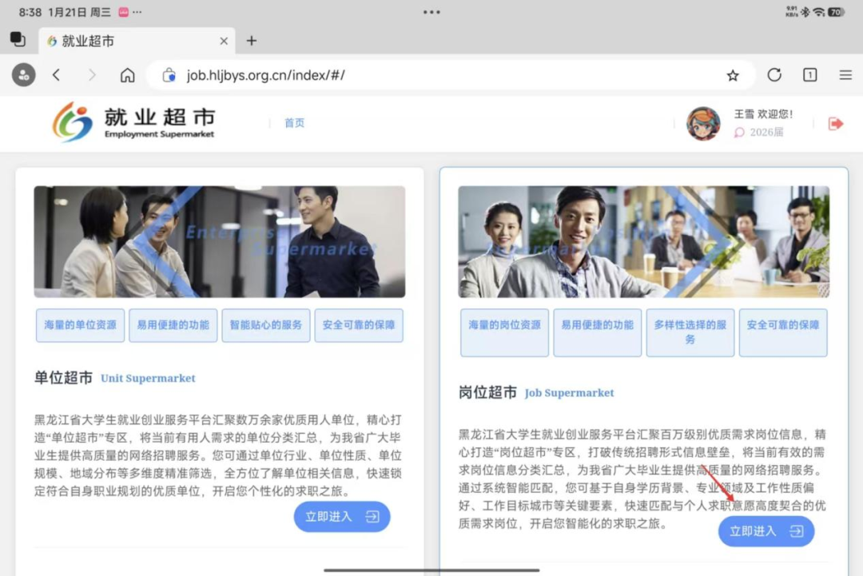Viewport: 863px width, 576px height.
Task: Open the tab count switcher icon
Action: coord(809,75)
